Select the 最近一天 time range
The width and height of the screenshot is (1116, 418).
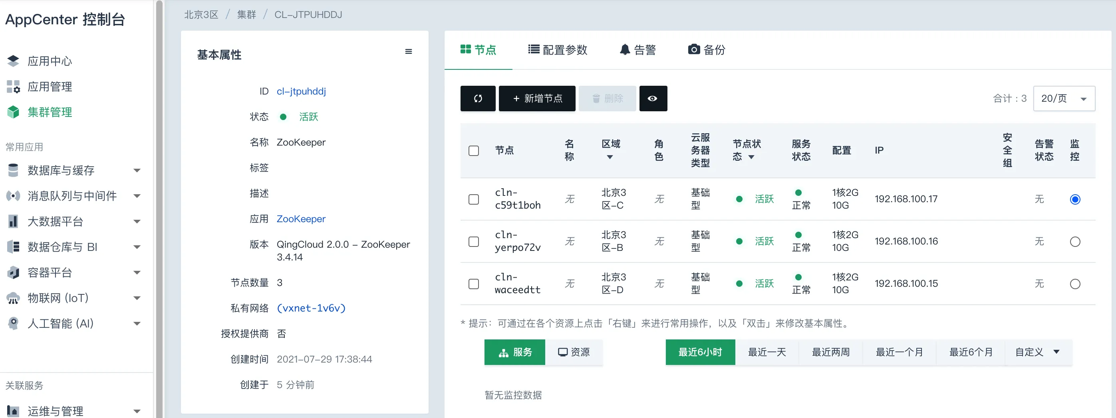coord(767,352)
